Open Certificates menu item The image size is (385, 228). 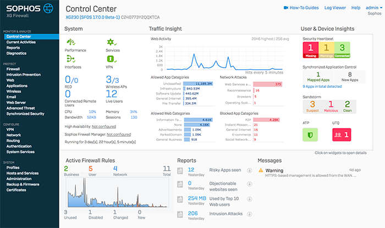pyautogui.click(x=16, y=190)
